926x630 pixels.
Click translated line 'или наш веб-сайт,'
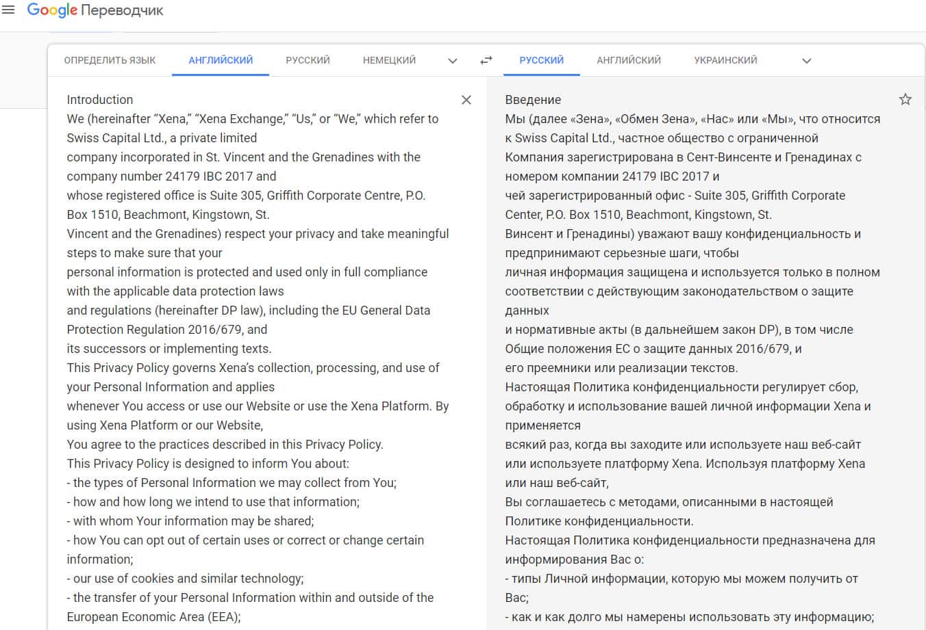point(557,482)
